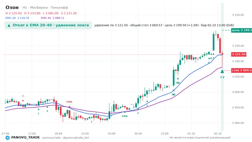Click the "Озон" ticker title

click(x=12, y=7)
